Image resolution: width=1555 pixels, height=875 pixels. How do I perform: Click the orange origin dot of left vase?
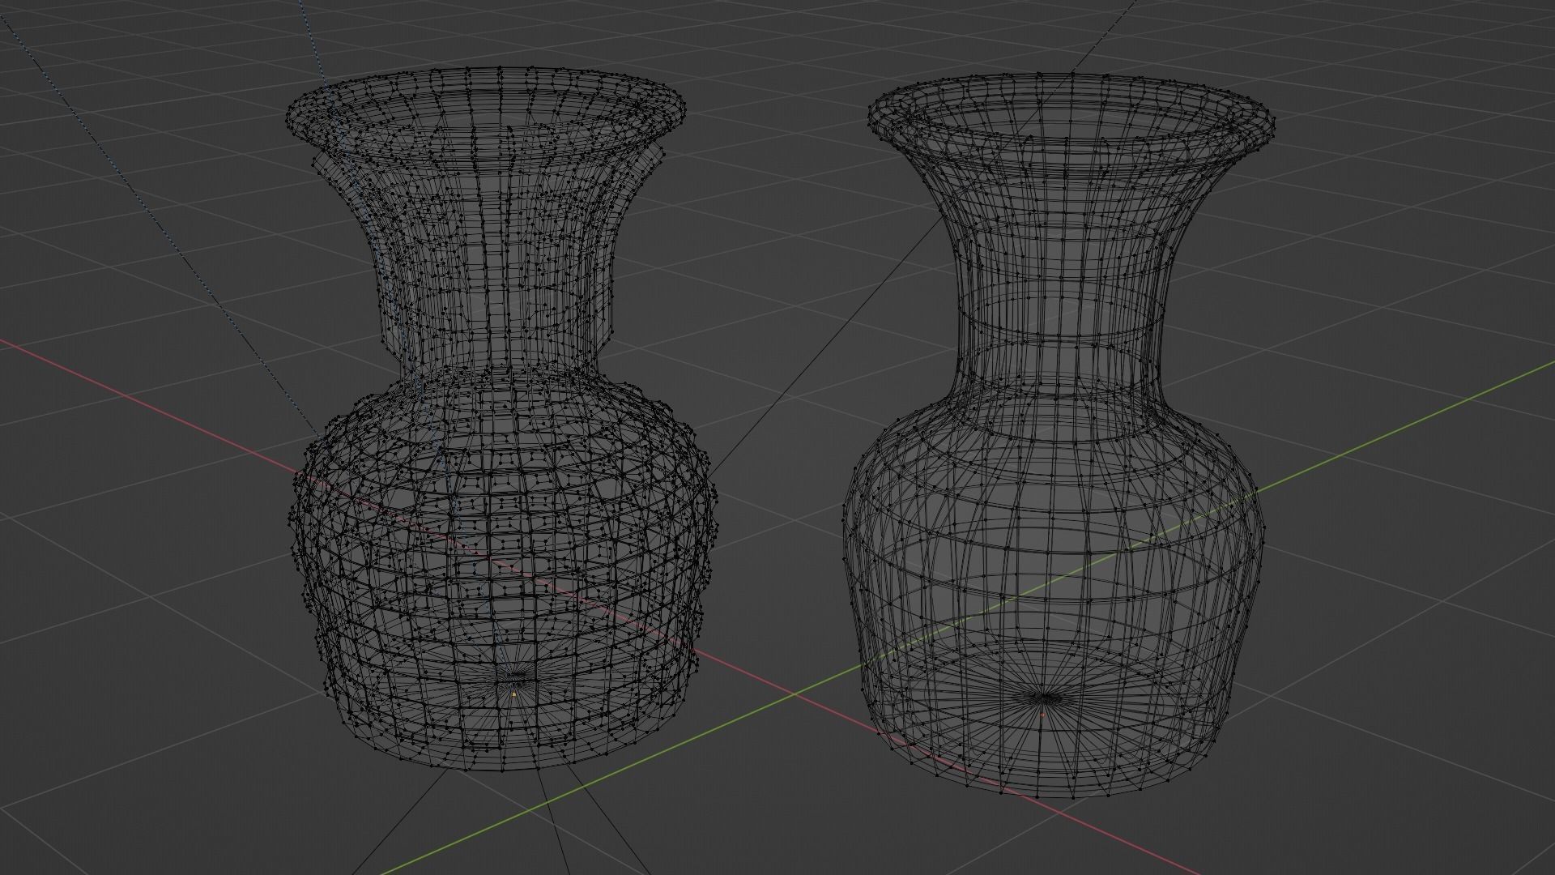[x=513, y=694]
